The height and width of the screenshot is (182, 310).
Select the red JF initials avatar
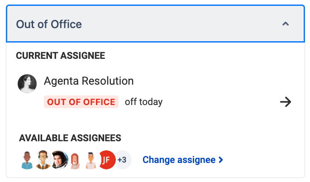(107, 160)
